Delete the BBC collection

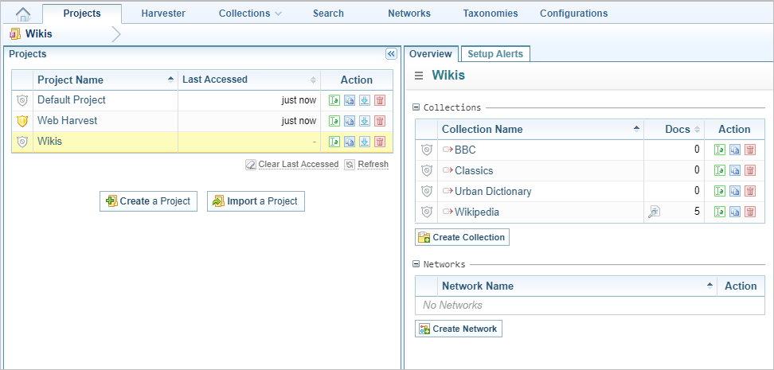tap(749, 150)
